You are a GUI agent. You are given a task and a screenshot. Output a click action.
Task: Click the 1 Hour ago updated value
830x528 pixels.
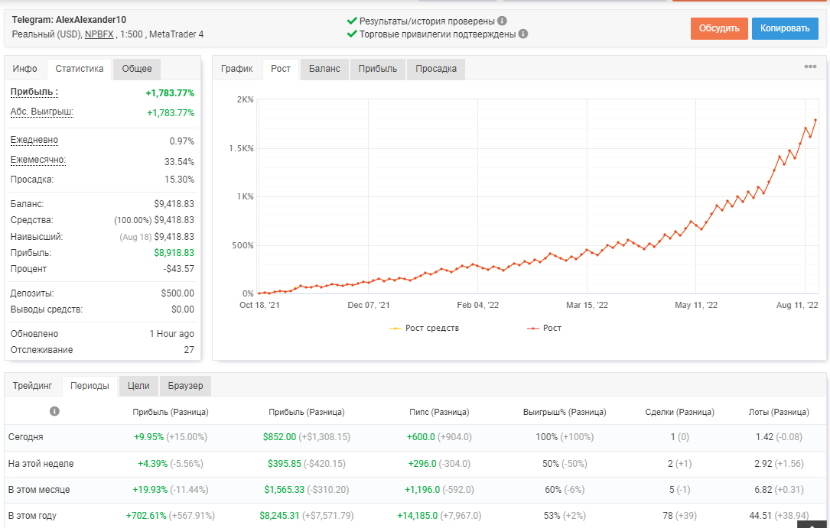(x=172, y=334)
